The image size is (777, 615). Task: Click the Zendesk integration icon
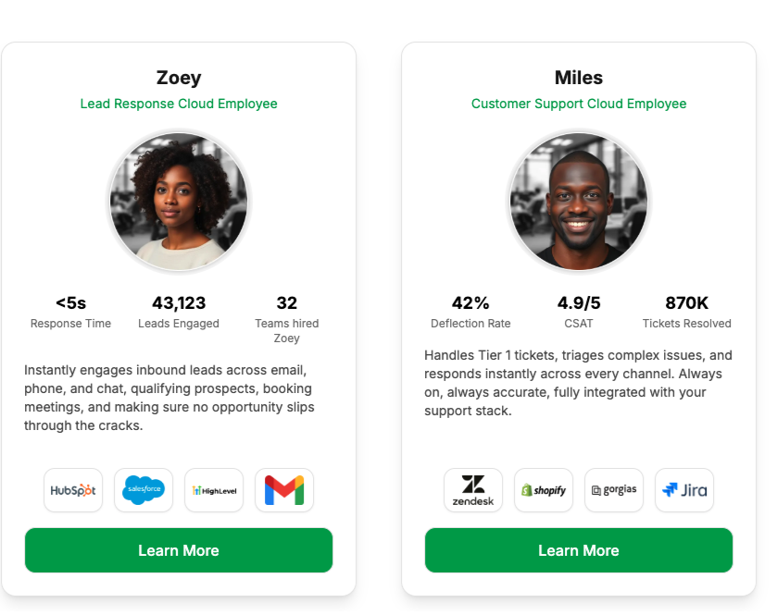pyautogui.click(x=473, y=490)
